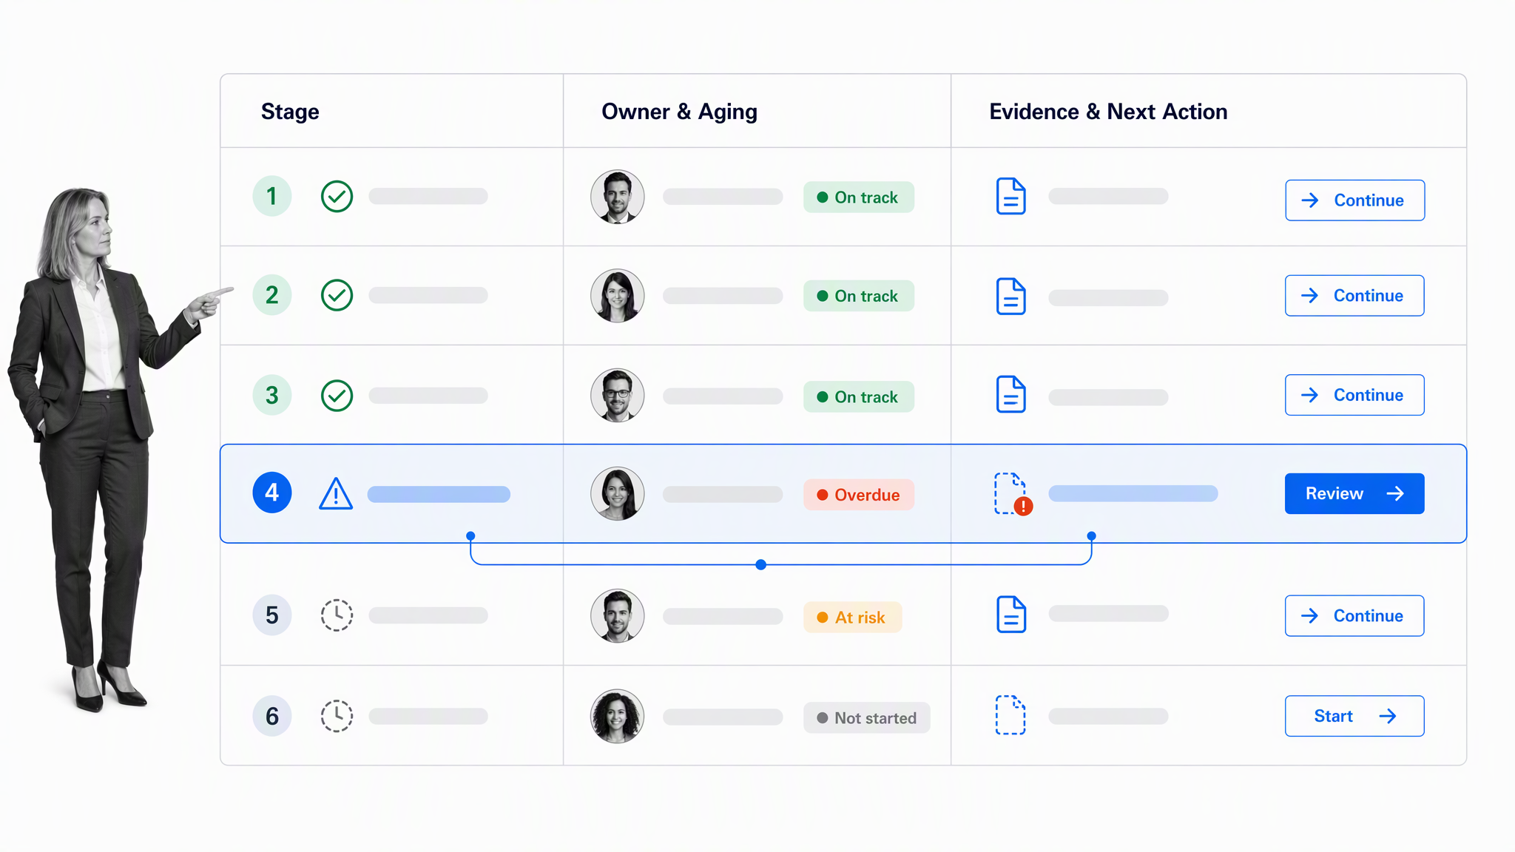The height and width of the screenshot is (852, 1515).
Task: Click the Evidence & Next Action column header
Action: [1108, 112]
